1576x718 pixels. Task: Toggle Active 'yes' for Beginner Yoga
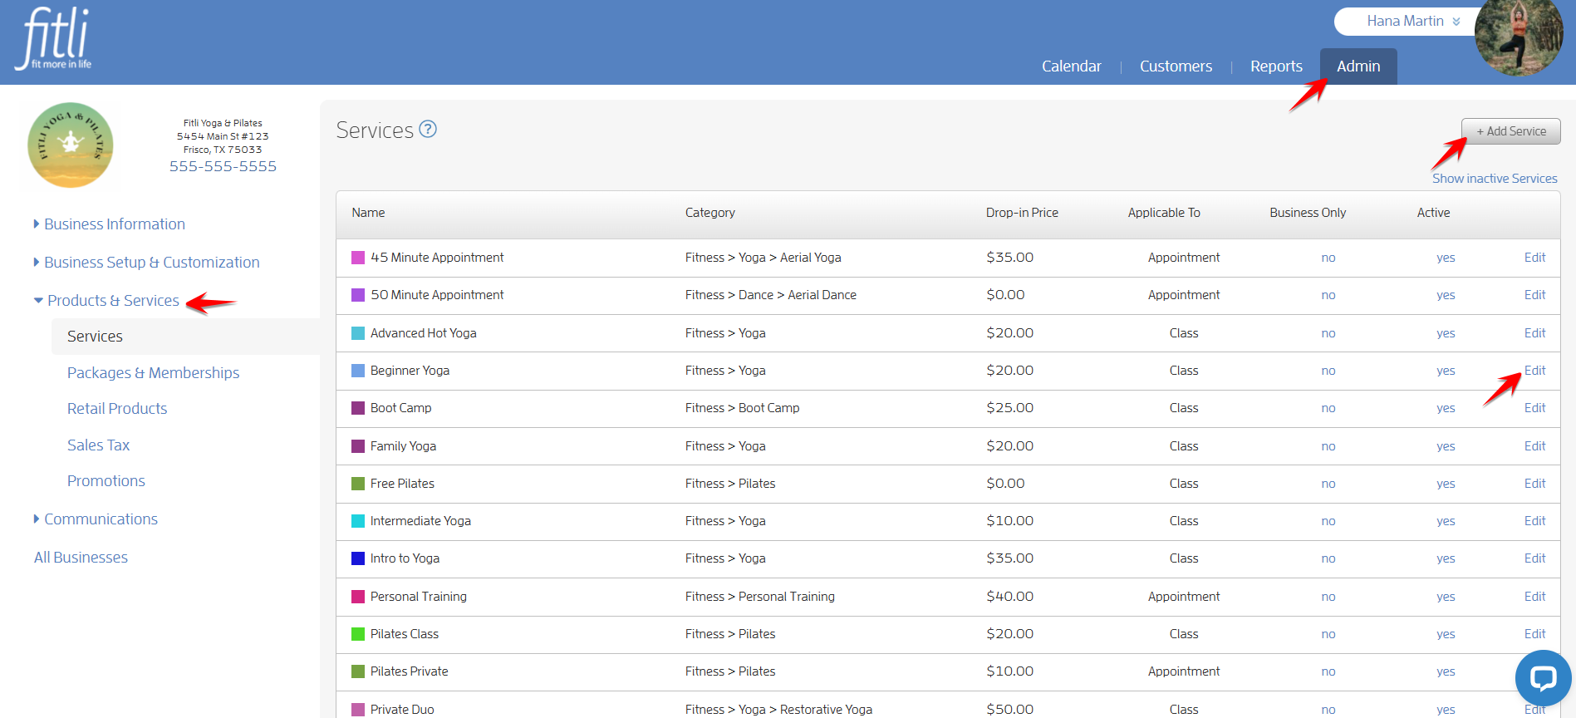click(1446, 371)
